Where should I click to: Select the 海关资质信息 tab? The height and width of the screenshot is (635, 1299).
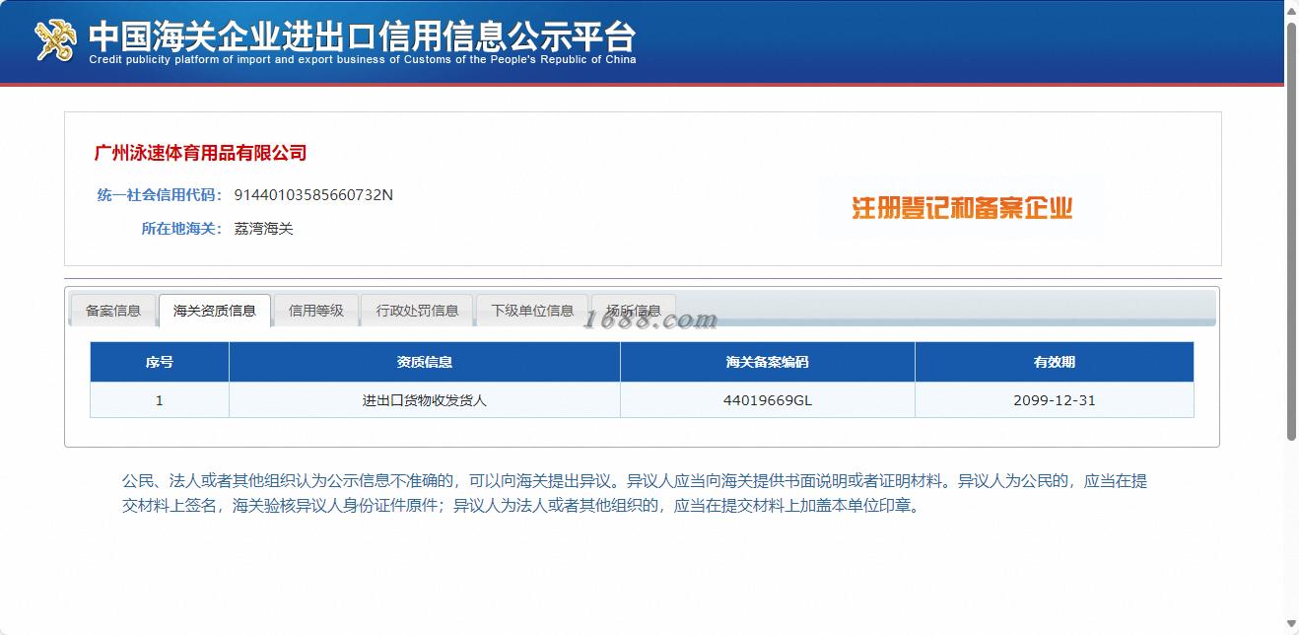(215, 311)
